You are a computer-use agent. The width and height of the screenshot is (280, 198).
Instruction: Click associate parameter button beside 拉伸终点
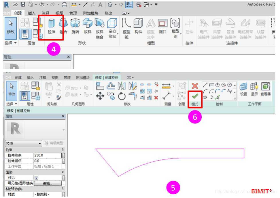tap(64, 155)
